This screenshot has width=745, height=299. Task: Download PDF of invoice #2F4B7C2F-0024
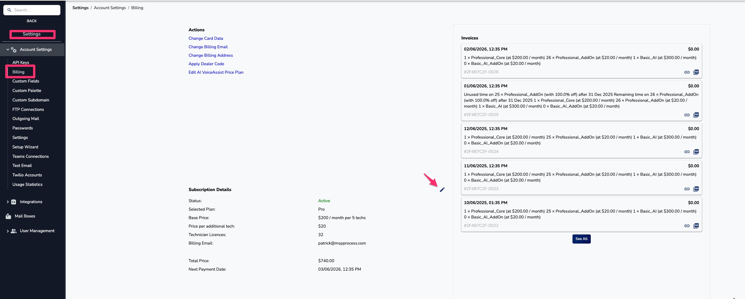(x=696, y=152)
